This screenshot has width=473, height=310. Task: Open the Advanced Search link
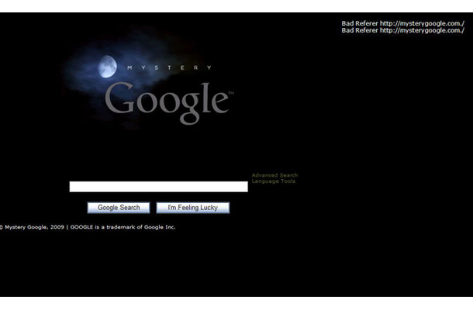(274, 175)
